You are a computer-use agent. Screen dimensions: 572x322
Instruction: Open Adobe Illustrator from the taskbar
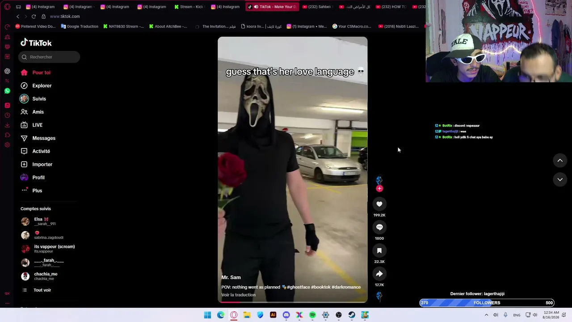(x=273, y=315)
